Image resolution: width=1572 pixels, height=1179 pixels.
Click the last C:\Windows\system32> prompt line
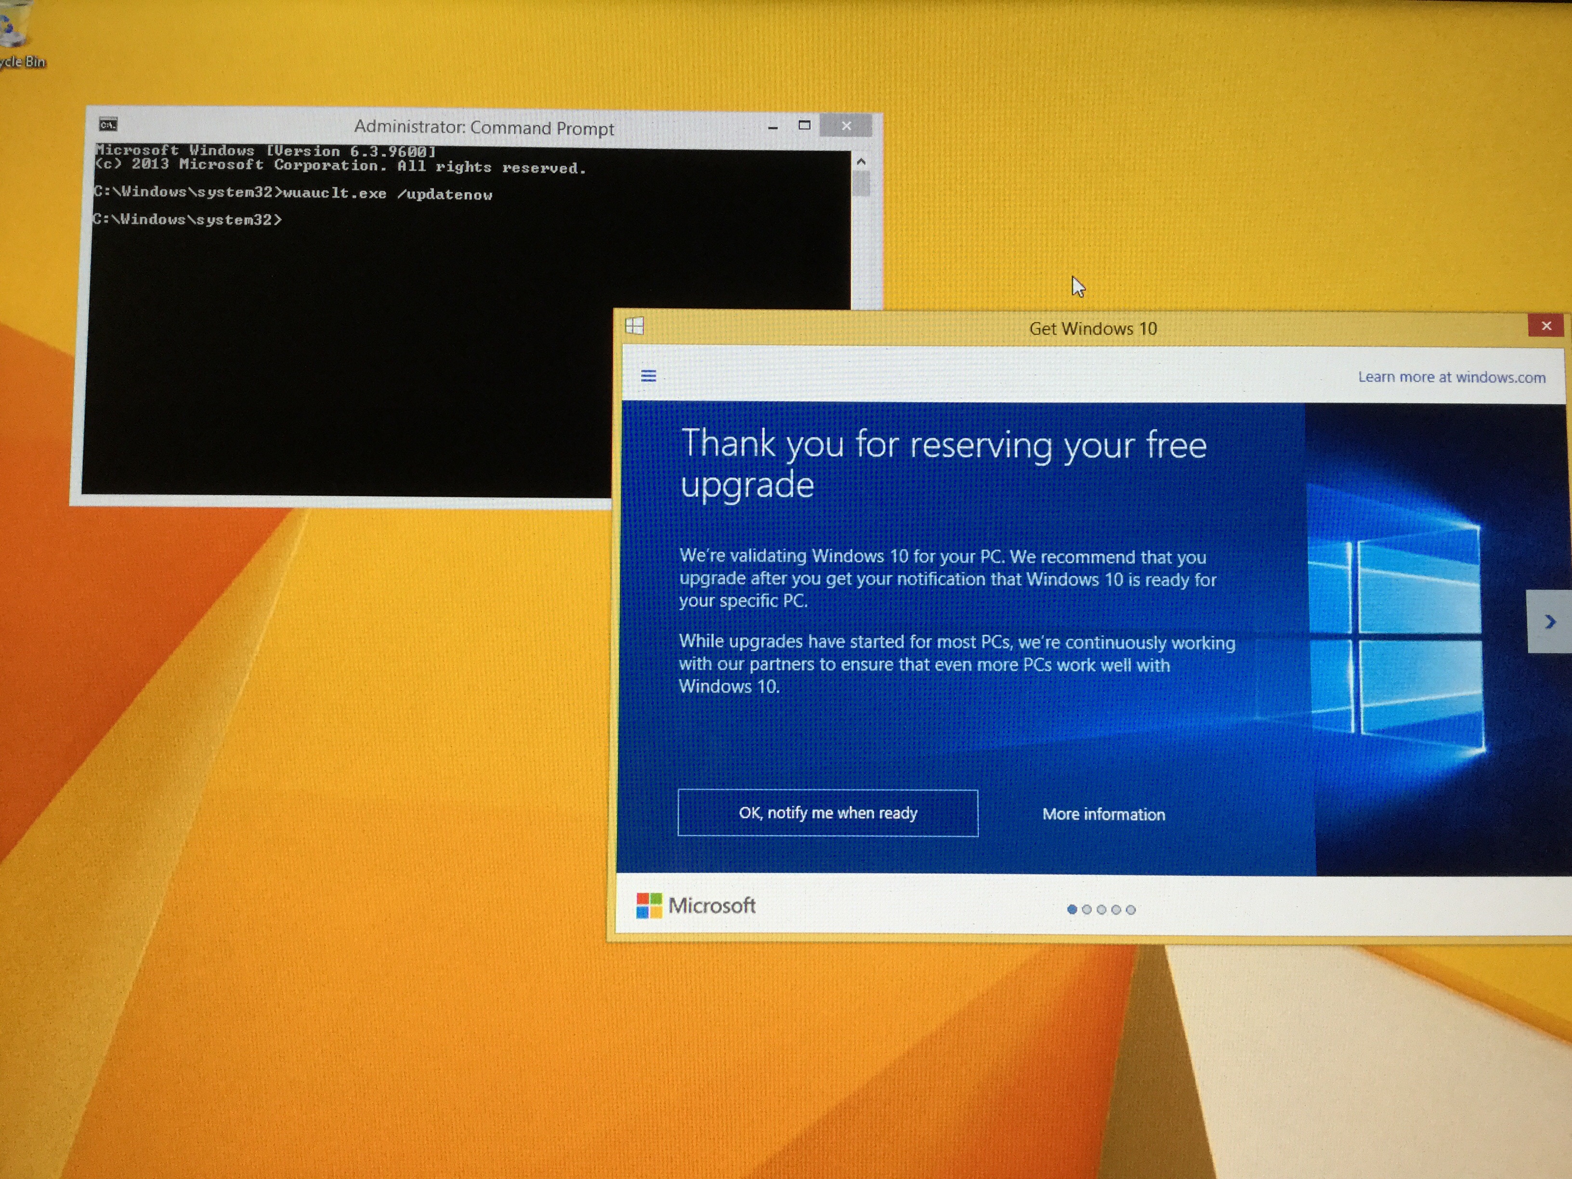188,219
